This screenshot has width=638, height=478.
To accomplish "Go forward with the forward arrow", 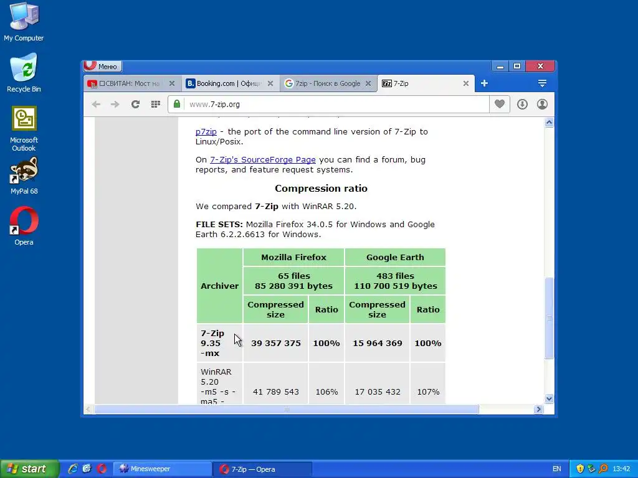I will [115, 105].
